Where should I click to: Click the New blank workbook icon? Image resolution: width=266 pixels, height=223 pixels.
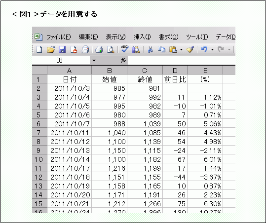[x=39, y=50]
